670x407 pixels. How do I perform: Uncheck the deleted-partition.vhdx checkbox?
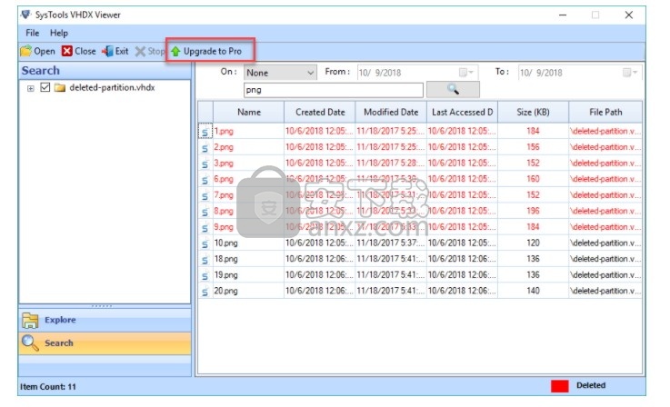point(45,87)
